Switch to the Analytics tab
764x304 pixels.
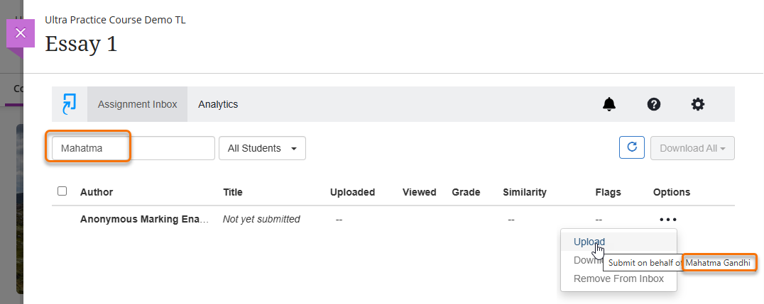click(218, 104)
